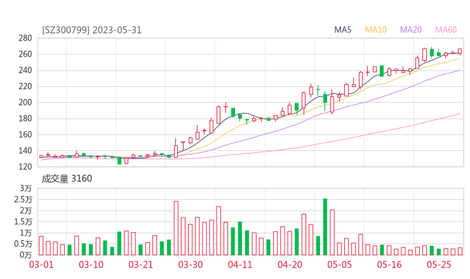Click the 03-01 date axis label
The width and height of the screenshot is (470, 279).
[x=41, y=264]
